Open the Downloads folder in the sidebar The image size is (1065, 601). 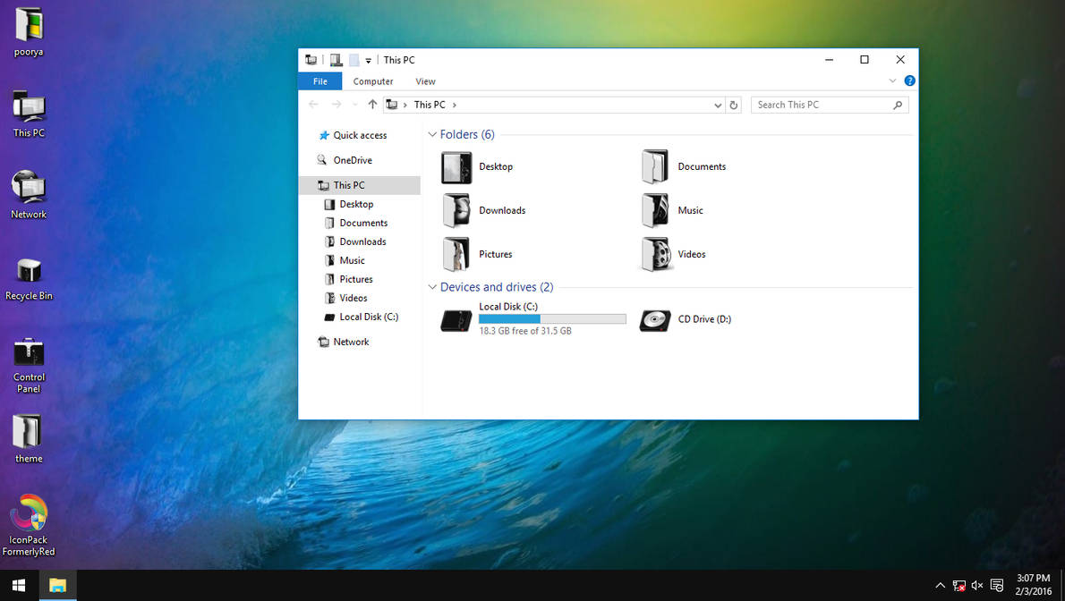(x=362, y=241)
